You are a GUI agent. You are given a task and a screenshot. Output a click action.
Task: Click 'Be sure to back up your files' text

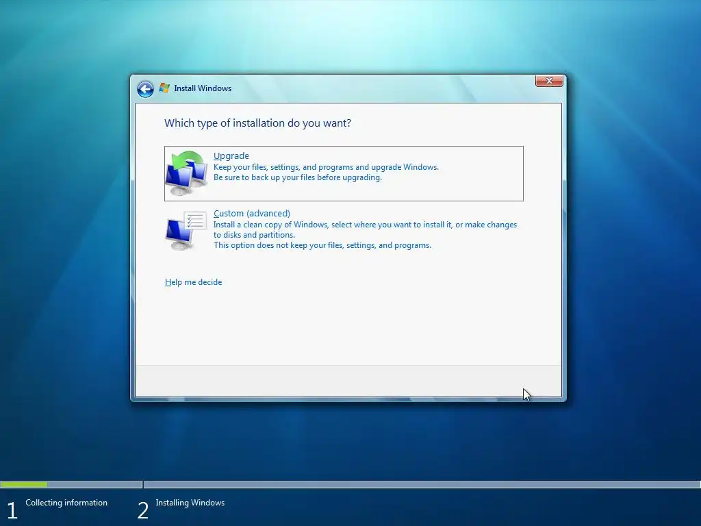297,177
